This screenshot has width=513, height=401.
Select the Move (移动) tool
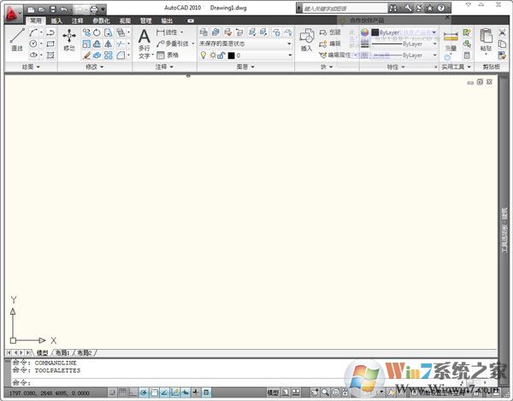(69, 39)
